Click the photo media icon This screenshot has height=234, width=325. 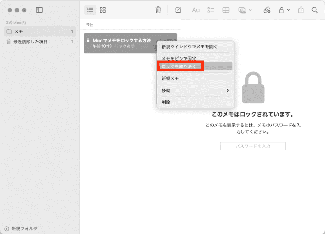pos(242,10)
